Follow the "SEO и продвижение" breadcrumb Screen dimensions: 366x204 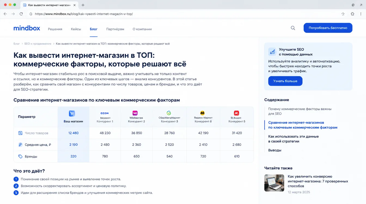[x=38, y=44]
